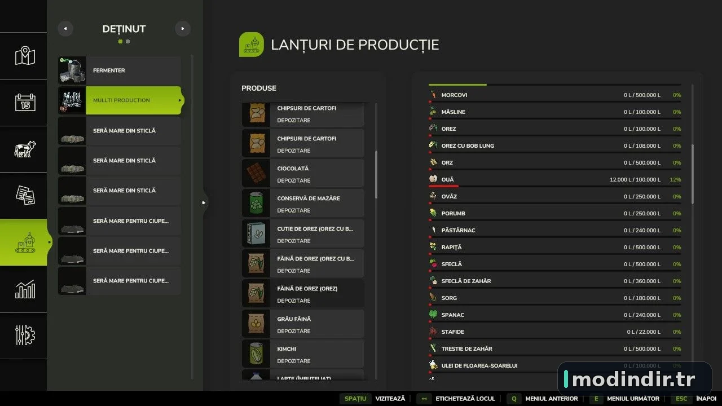The image size is (722, 406).
Task: Click the Conservă de mazăre can icon
Action: pos(256,204)
